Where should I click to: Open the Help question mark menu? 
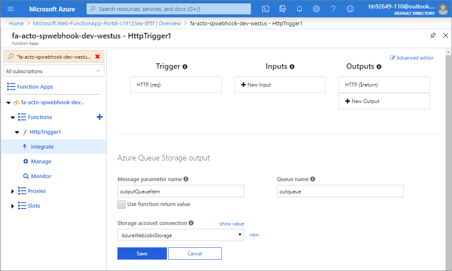coord(333,9)
